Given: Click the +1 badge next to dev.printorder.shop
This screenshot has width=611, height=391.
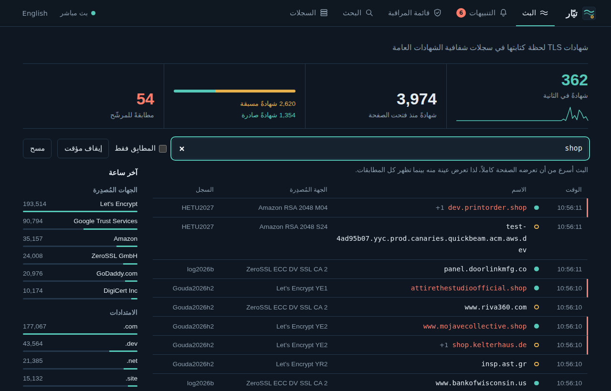Looking at the screenshot, I should tap(440, 207).
